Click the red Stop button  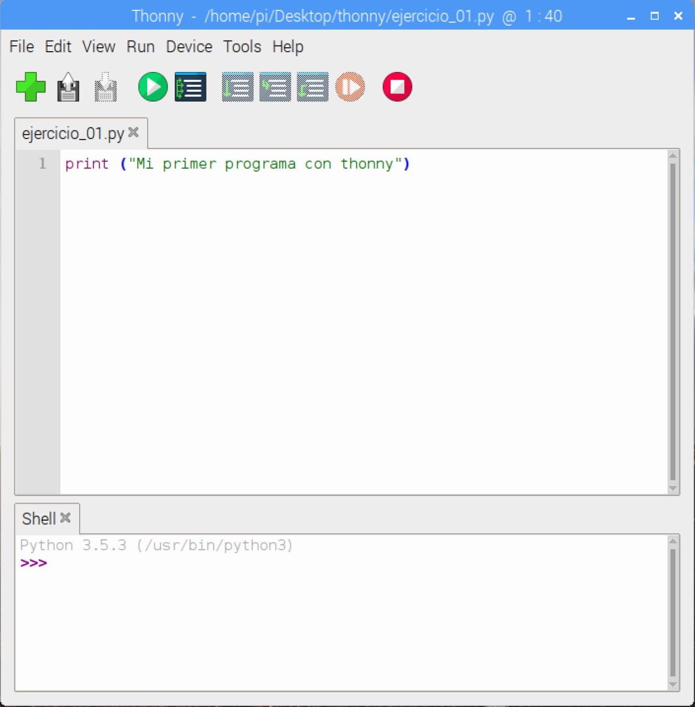(x=397, y=87)
